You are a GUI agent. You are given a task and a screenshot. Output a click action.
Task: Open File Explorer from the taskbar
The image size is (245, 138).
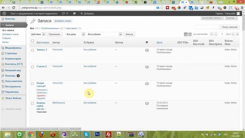8,135
